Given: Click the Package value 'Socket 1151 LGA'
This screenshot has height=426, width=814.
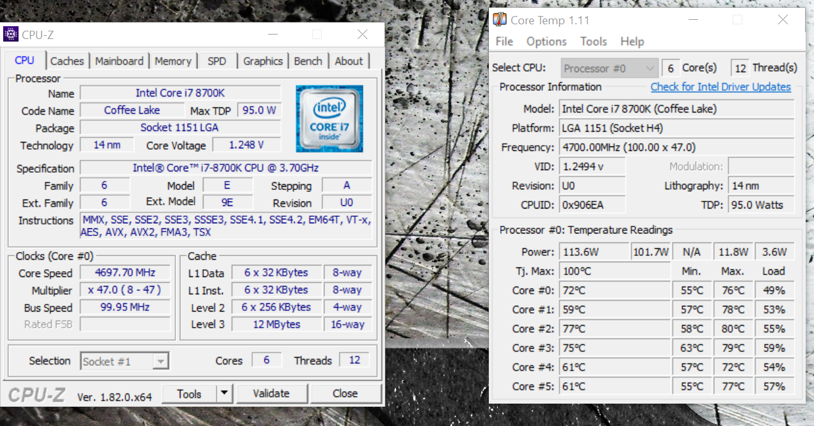Looking at the screenshot, I should click(x=180, y=127).
